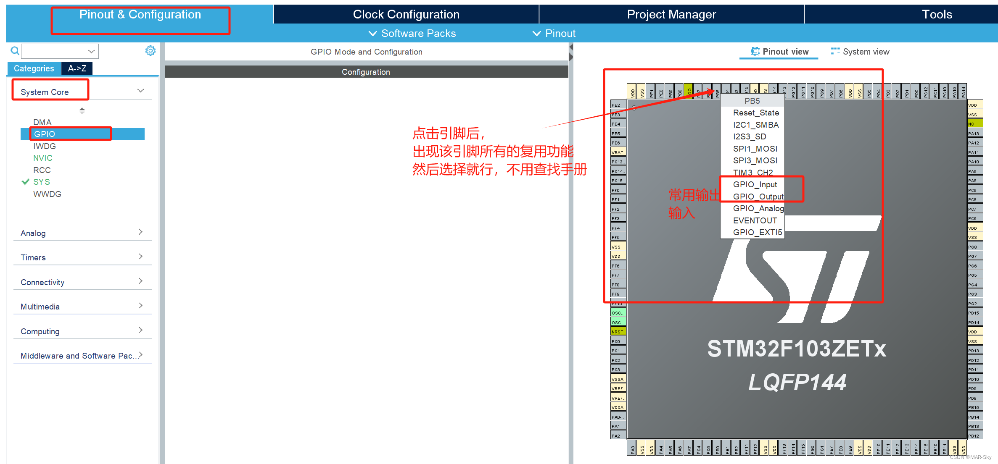
Task: Select NVIC in System Core list
Action: [x=43, y=158]
